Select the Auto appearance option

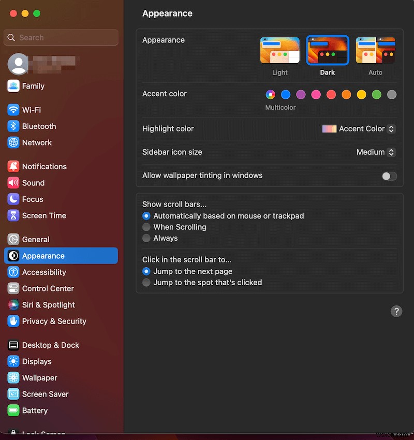tap(375, 50)
